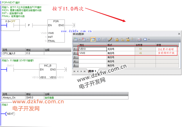This screenshot has width=183, height=127.
Task: Open the Insert chart dropdown arrow
Action: click(79, 39)
